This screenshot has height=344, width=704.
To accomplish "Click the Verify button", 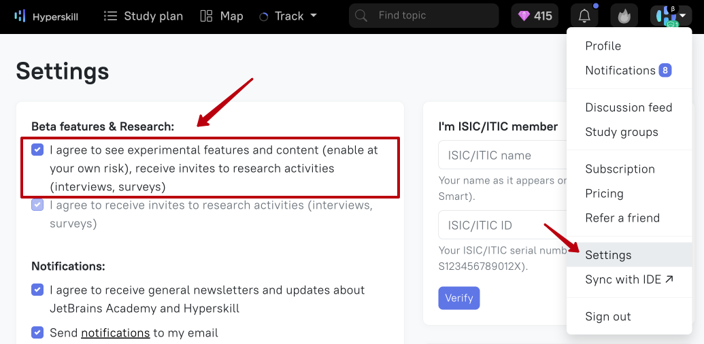I will (x=459, y=298).
